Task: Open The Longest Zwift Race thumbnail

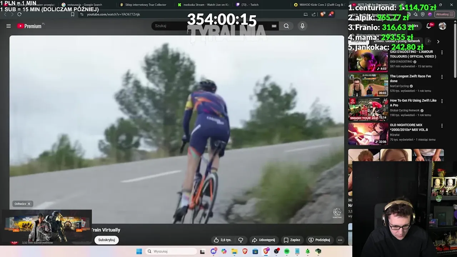Action: (368, 85)
